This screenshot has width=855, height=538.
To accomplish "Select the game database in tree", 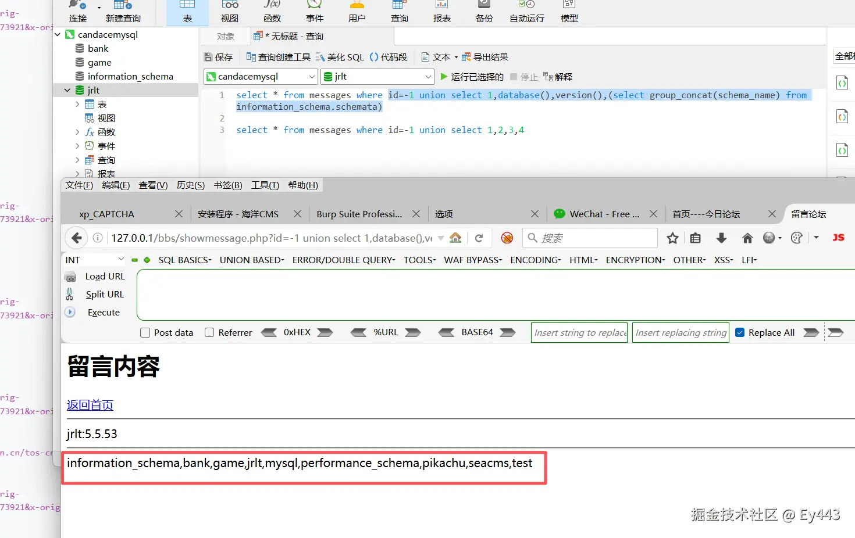I will coord(99,63).
